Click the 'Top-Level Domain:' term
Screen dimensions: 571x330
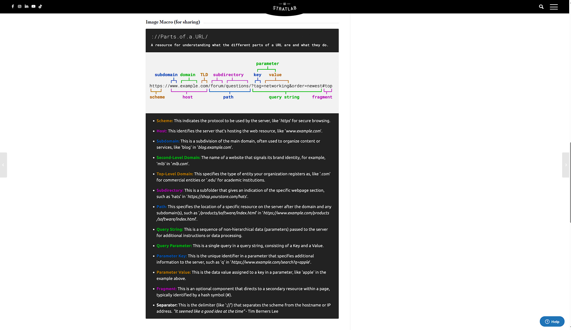click(175, 174)
